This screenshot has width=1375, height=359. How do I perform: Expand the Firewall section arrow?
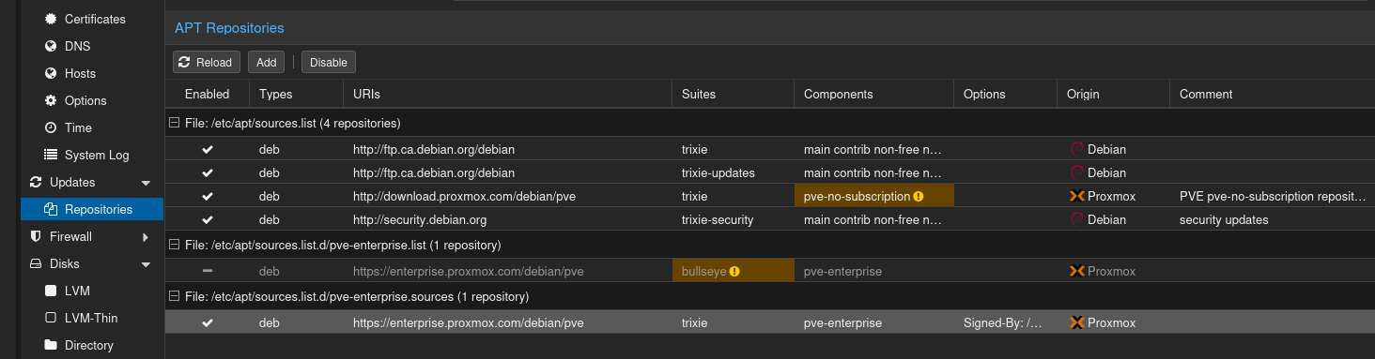(146, 236)
